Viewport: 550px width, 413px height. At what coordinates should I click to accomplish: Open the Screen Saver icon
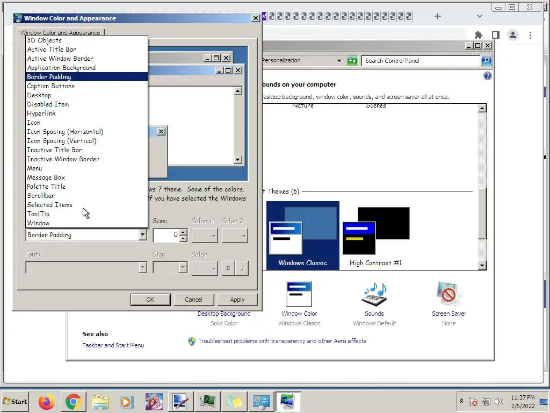pos(449,294)
